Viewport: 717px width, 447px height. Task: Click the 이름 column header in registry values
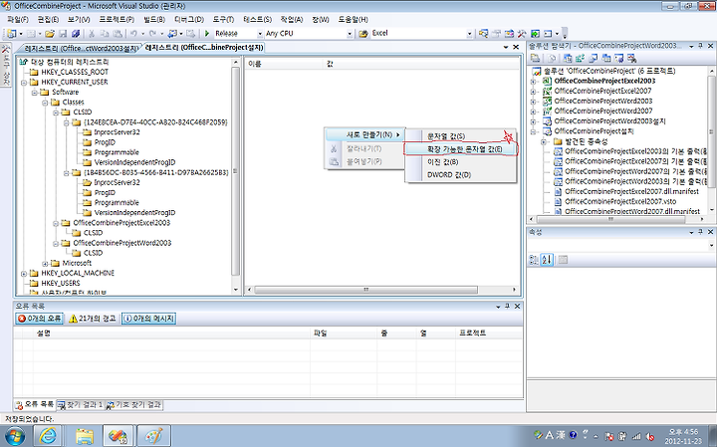click(285, 64)
